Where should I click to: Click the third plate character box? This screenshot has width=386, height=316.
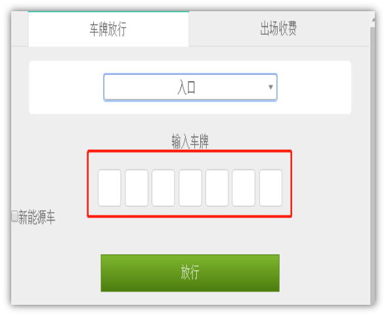click(x=163, y=188)
